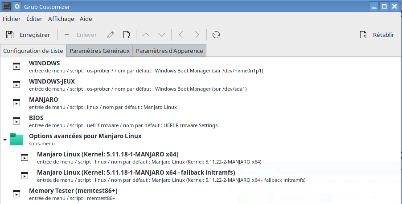The image size is (402, 204).
Task: Click the right arrow to create submenu
Action: click(197, 35)
